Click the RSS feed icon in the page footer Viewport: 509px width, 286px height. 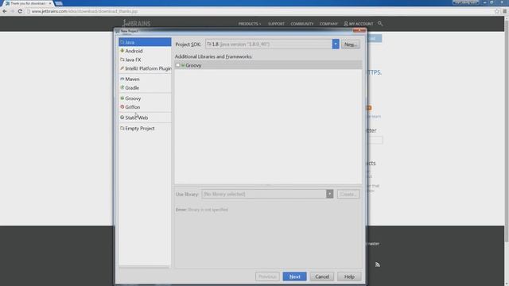click(378, 265)
